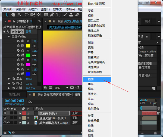The height and width of the screenshot is (137, 163).
Task: Select the Rectangle shape tool
Action: point(46,15)
